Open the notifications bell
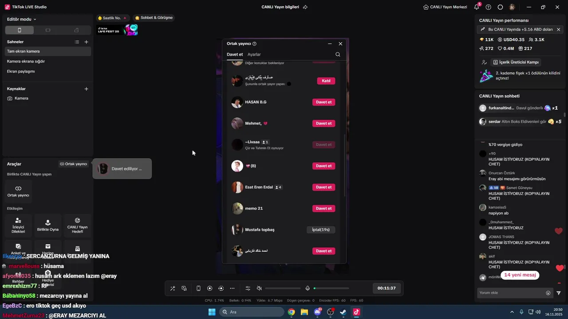This screenshot has width=568, height=319. (477, 7)
